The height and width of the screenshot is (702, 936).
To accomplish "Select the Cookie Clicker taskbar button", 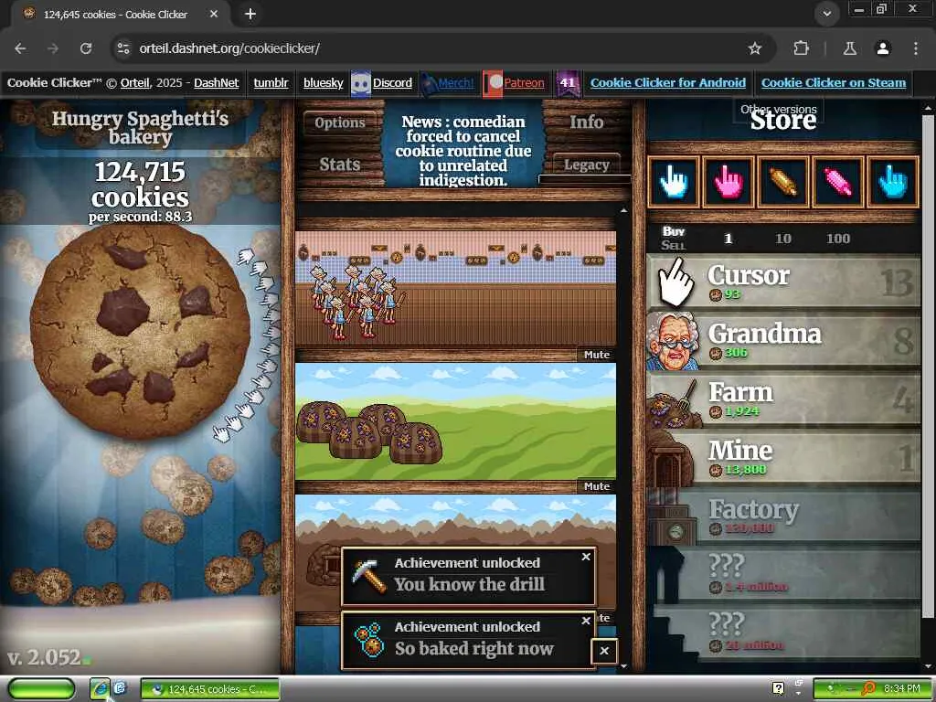I will pos(210,689).
